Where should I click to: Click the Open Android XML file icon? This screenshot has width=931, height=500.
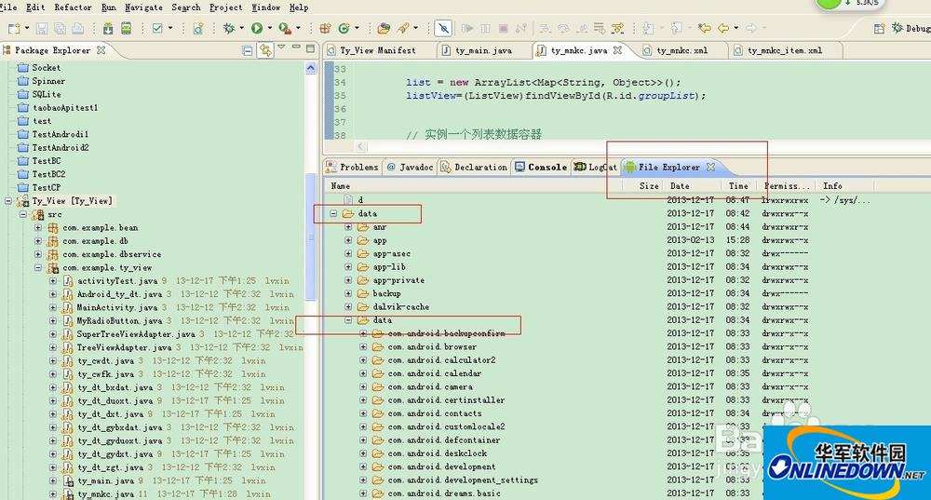coord(197,28)
